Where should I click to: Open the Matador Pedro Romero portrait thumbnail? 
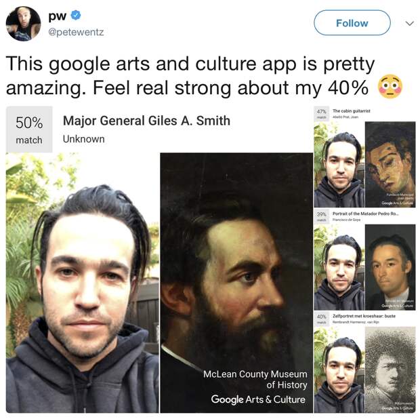click(390, 267)
